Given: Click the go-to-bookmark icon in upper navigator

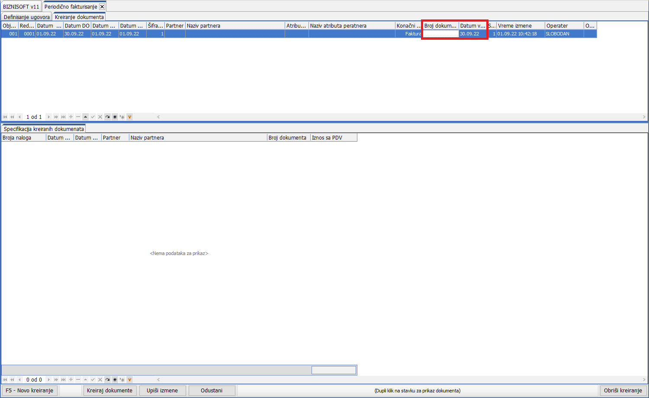Looking at the screenshot, I should tap(122, 117).
